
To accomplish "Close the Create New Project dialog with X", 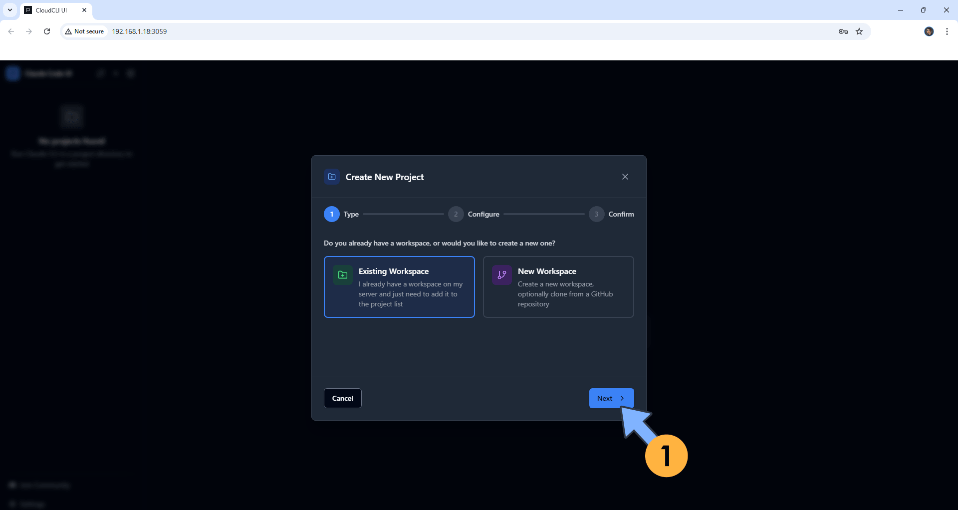I will (625, 177).
